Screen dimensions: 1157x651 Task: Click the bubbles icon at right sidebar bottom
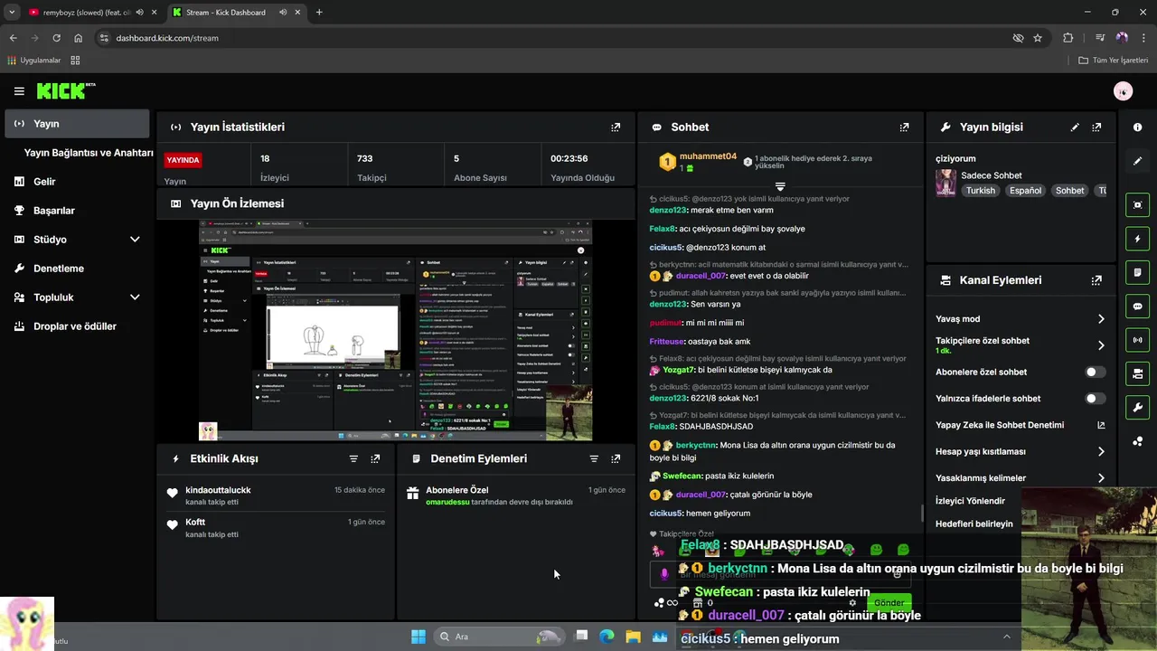1138,441
